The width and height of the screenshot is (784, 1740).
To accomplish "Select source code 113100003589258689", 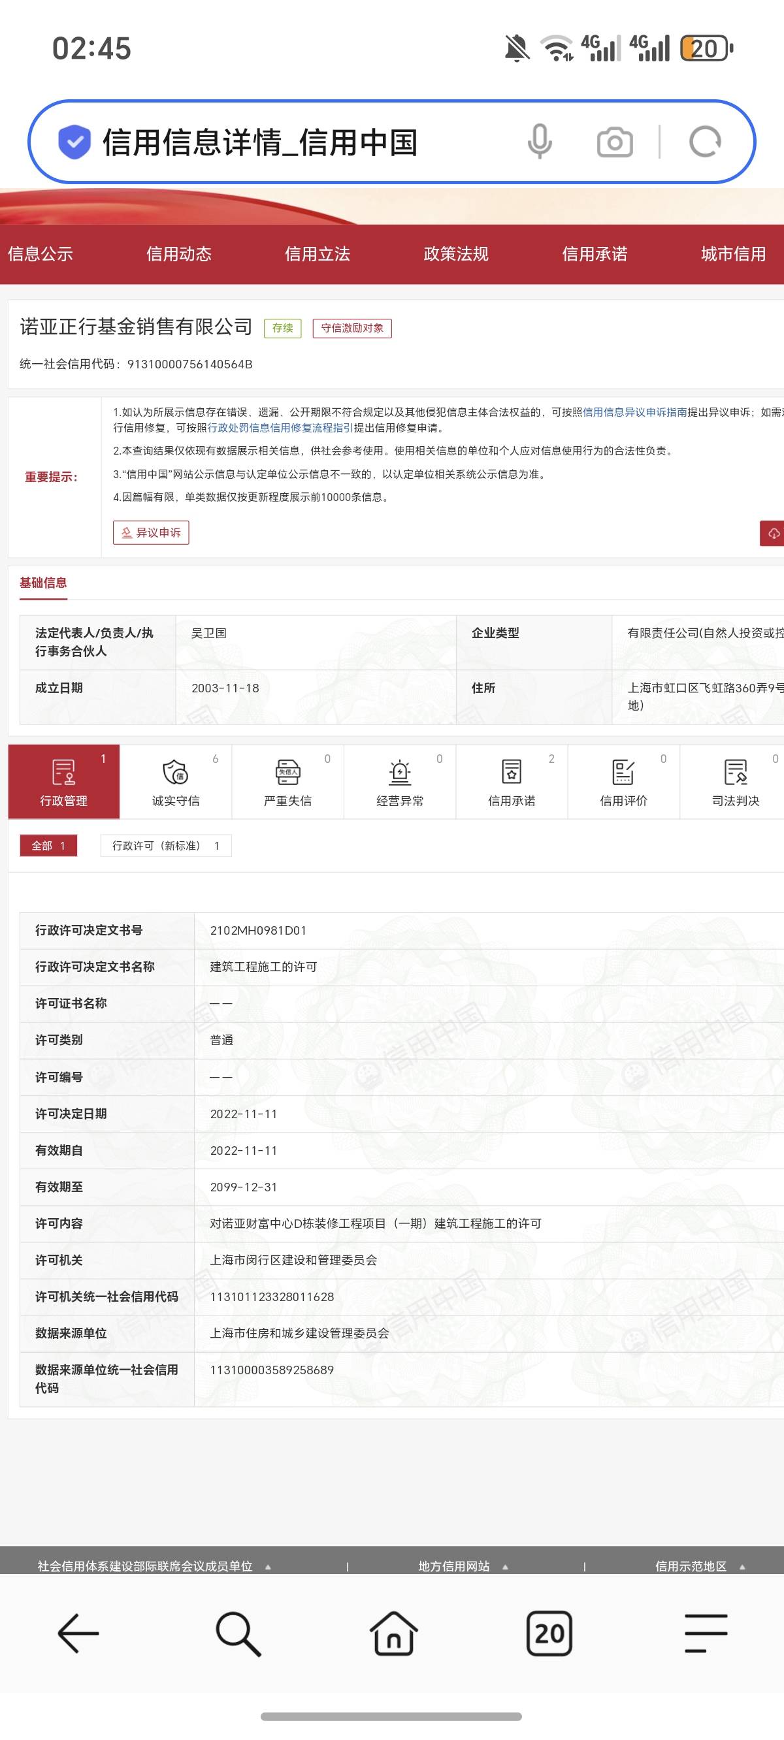I will click(272, 1369).
